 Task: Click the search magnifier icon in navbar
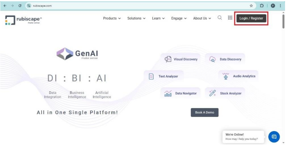(x=220, y=18)
